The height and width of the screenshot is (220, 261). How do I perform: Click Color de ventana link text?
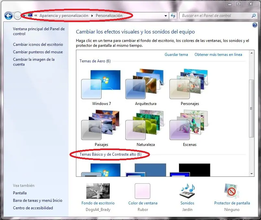143,203
